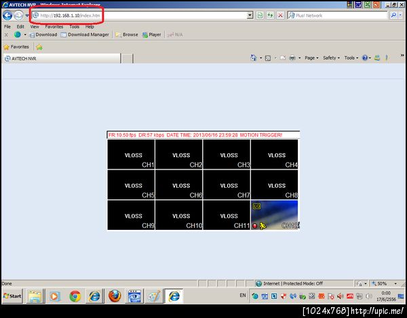This screenshot has width=407, height=318.
Task: Click the Read Mail envelope icon
Action: (x=283, y=58)
